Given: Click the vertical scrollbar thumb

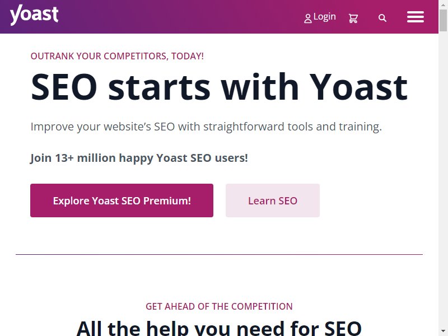Looking at the screenshot, I should pyautogui.click(x=443, y=20).
